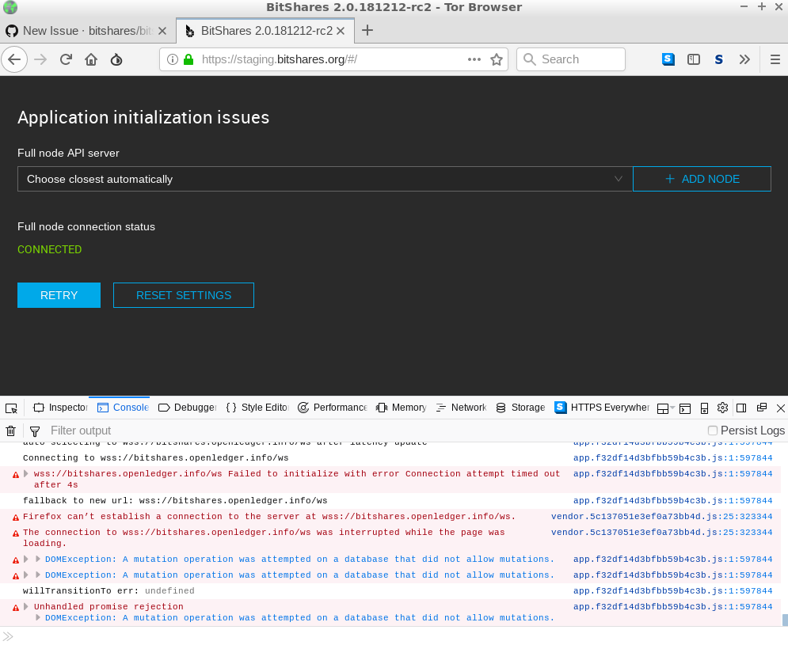Expand the second DOMException object's inner arrow
Viewport: 788px width, 645px height.
click(38, 575)
